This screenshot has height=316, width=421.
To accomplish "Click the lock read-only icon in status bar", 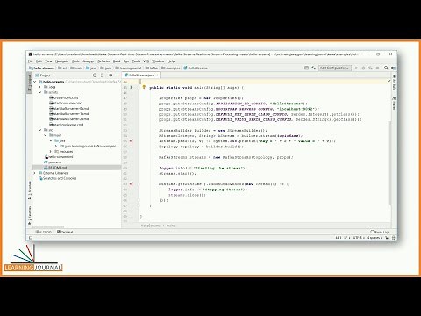I will pyautogui.click(x=387, y=238).
